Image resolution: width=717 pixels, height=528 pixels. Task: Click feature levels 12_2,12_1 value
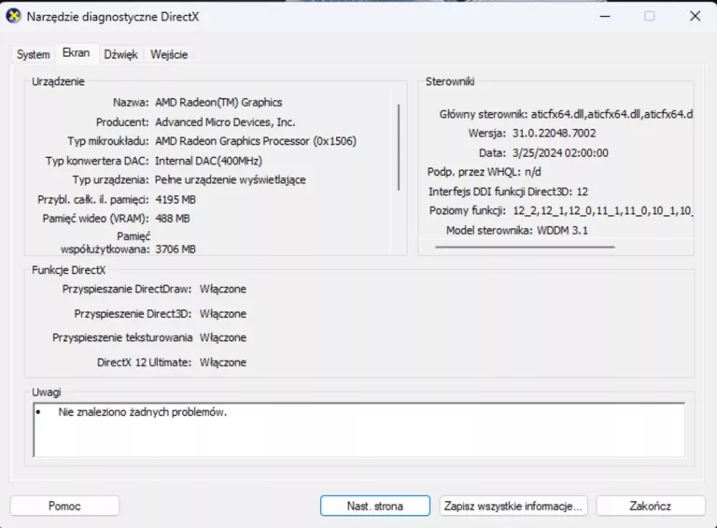603,211
